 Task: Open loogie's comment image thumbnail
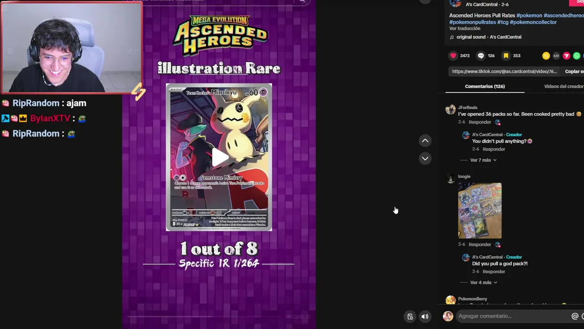(x=480, y=211)
